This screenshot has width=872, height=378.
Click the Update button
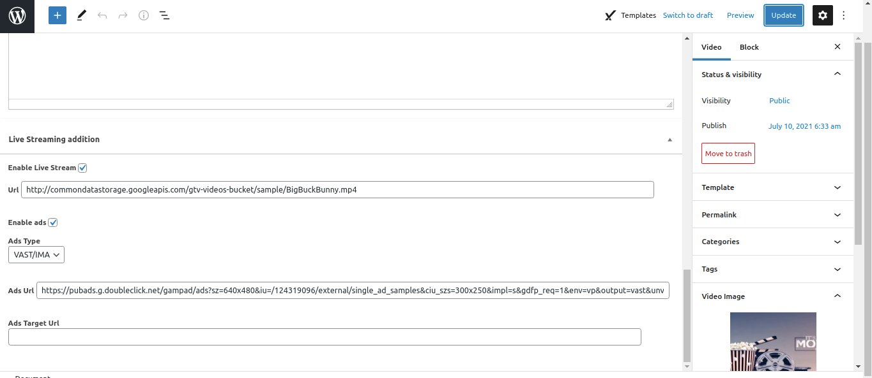point(784,15)
